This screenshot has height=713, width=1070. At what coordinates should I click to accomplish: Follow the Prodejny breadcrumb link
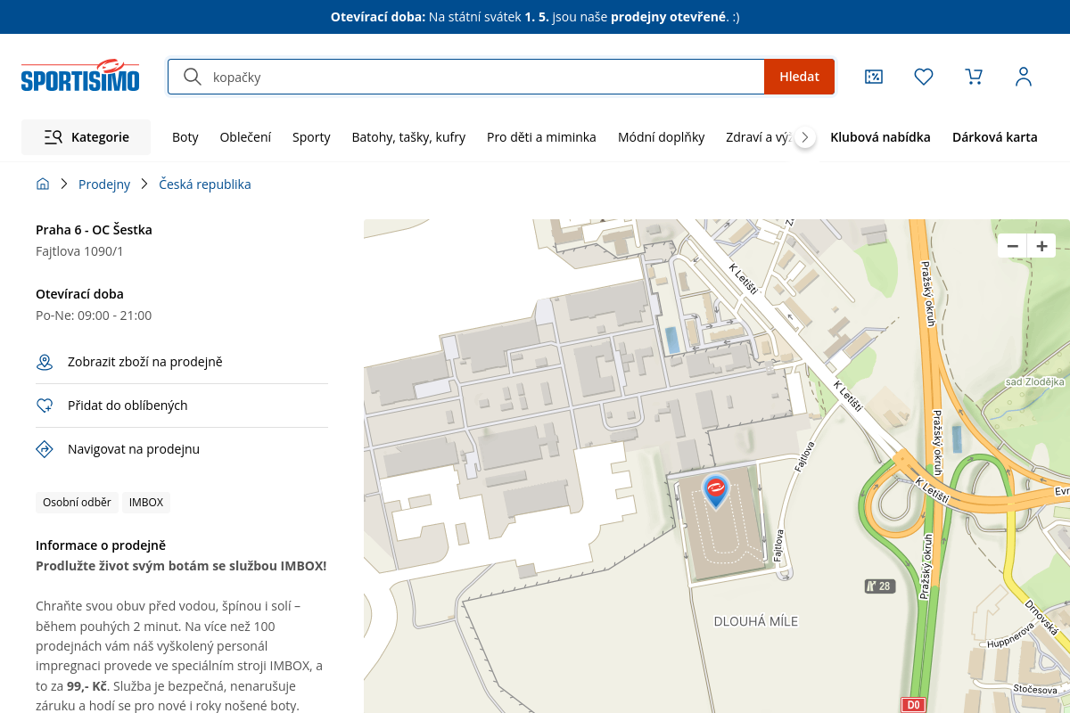tap(104, 184)
